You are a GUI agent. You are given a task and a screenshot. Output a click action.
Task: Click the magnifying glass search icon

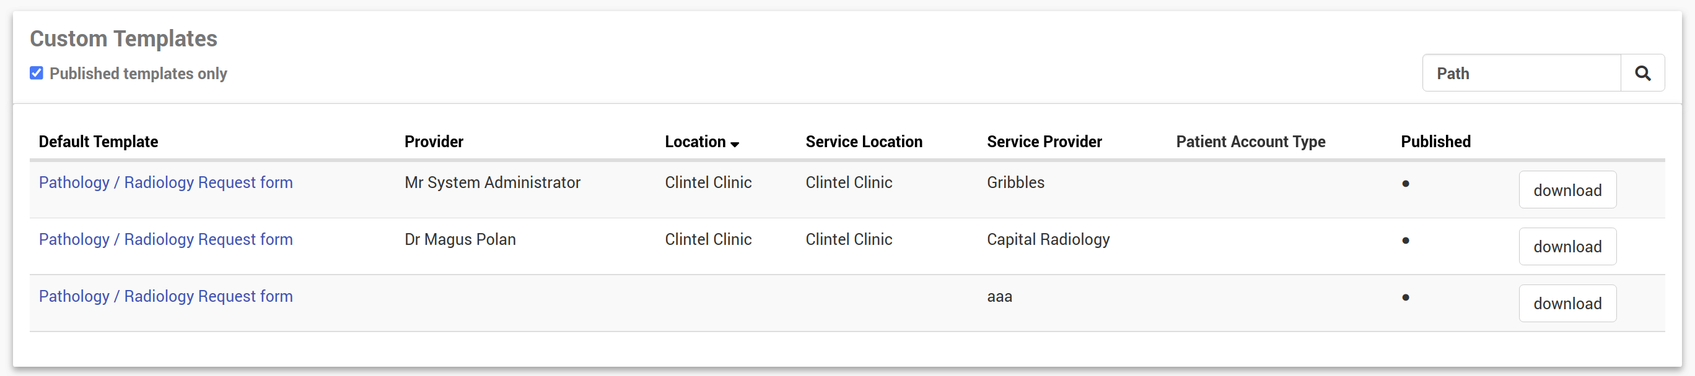[1642, 73]
